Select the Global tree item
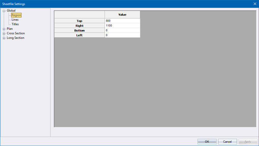The height and width of the screenshot is (146, 259). 11,11
